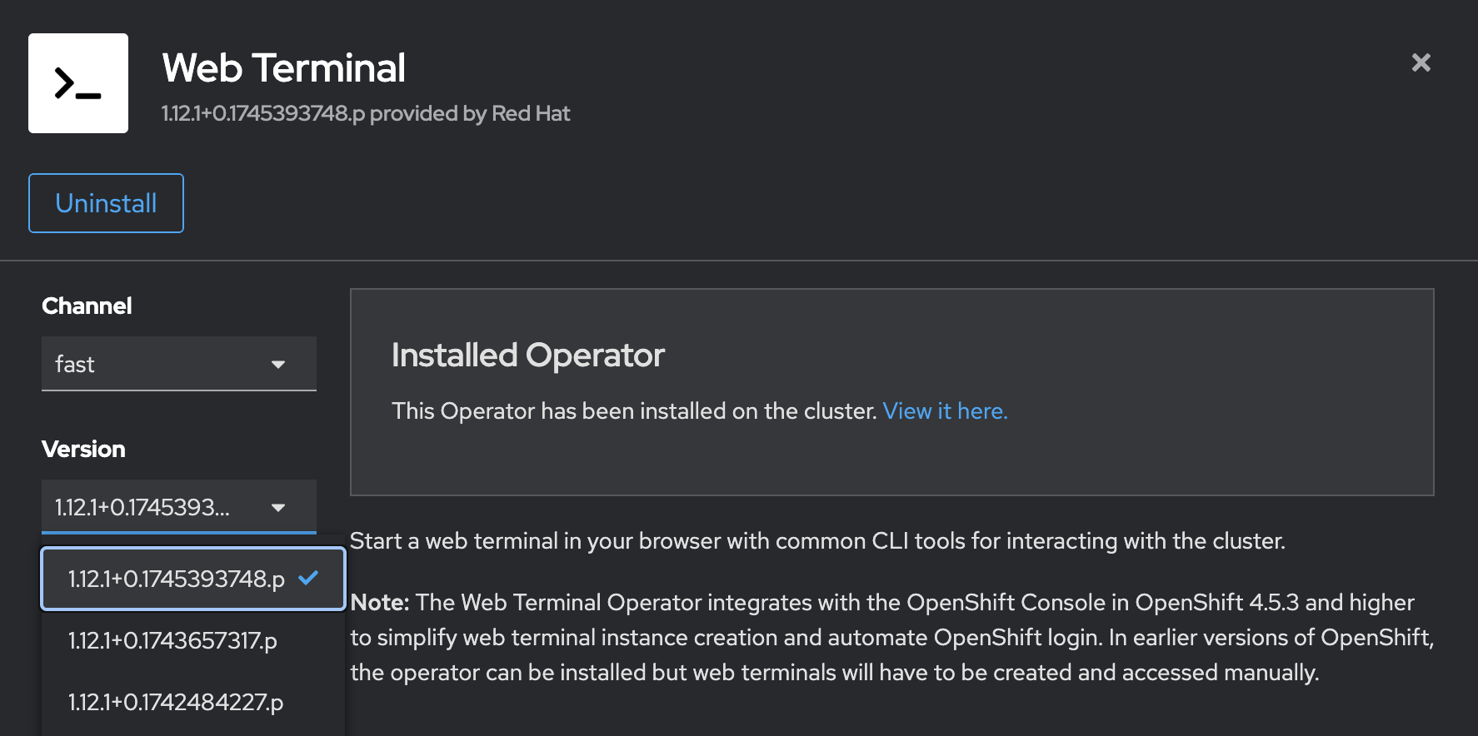The width and height of the screenshot is (1478, 736).
Task: Click the 'provided by Red Hat' subtitle
Action: tap(469, 113)
